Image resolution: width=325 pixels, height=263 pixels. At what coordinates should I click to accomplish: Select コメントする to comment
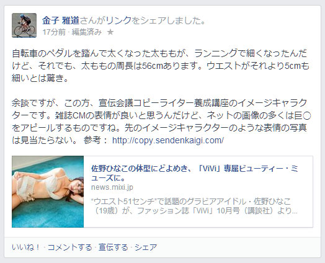70,247
